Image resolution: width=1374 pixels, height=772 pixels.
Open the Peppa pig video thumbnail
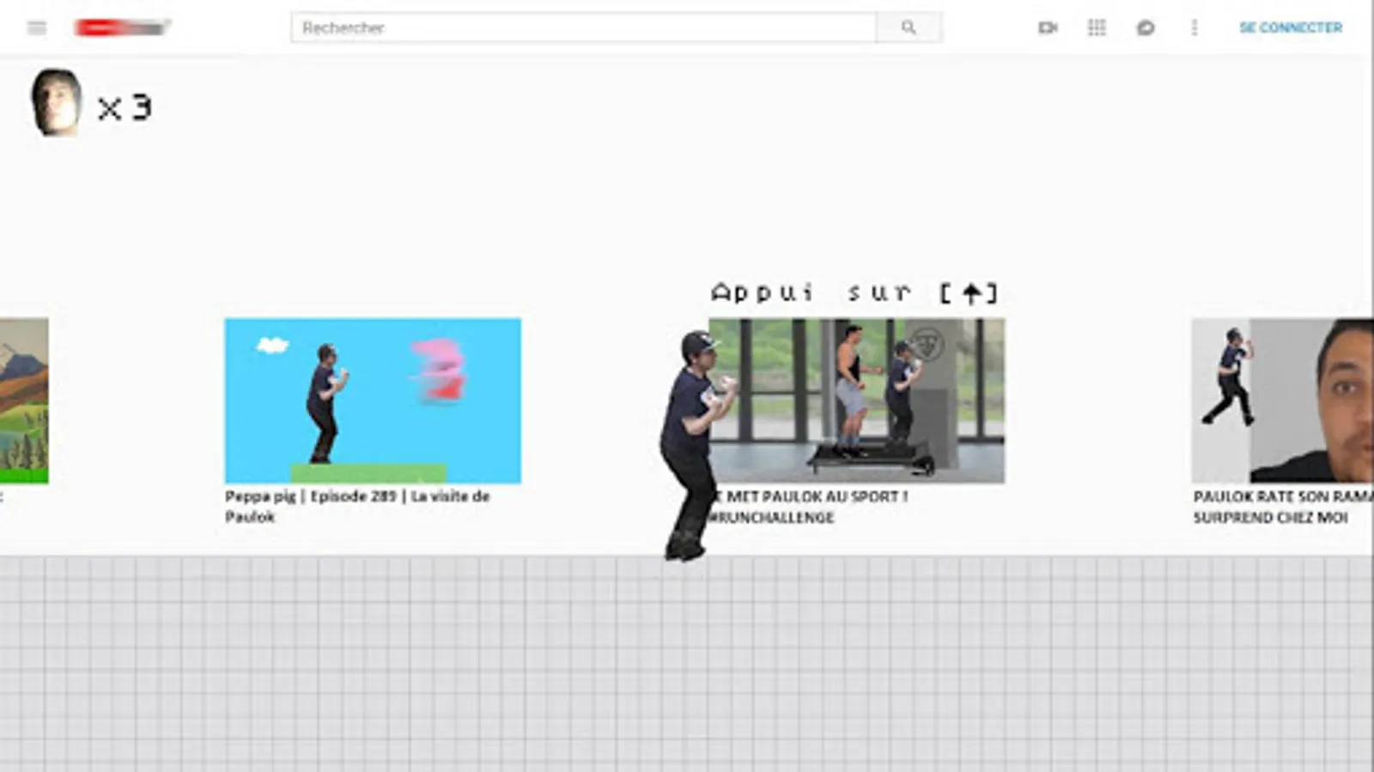click(x=373, y=401)
